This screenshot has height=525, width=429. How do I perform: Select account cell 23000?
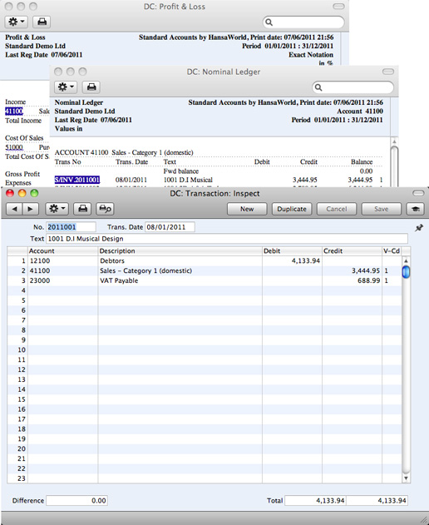point(62,280)
